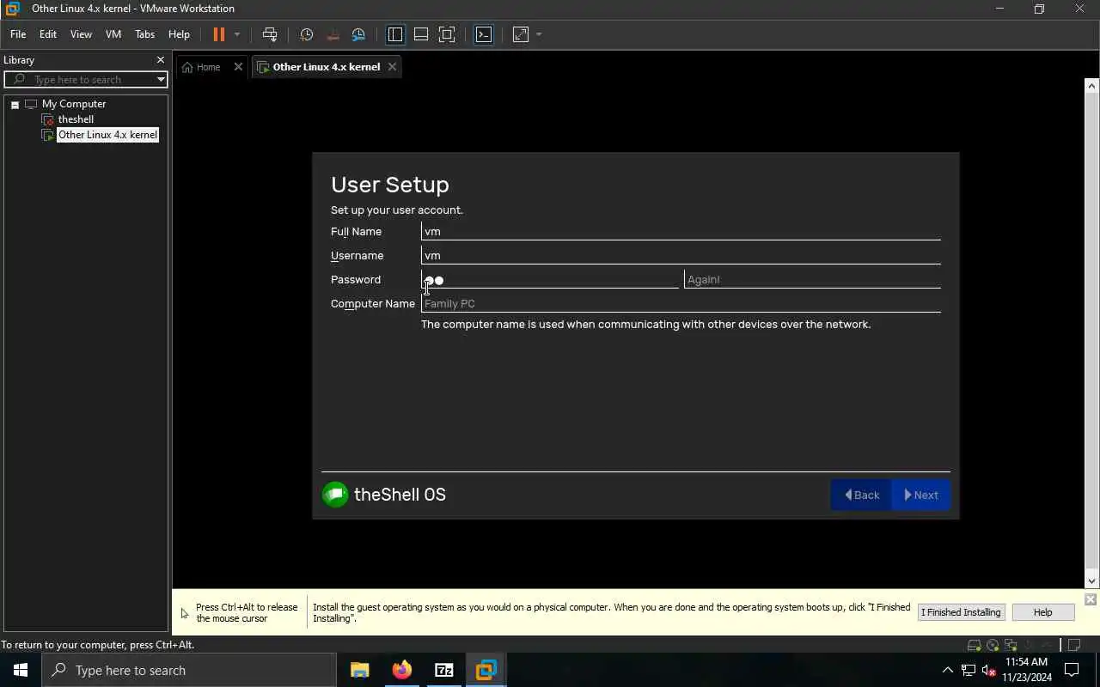The height and width of the screenshot is (687, 1100).
Task: Open the Library search dropdown arrow
Action: [x=161, y=80]
